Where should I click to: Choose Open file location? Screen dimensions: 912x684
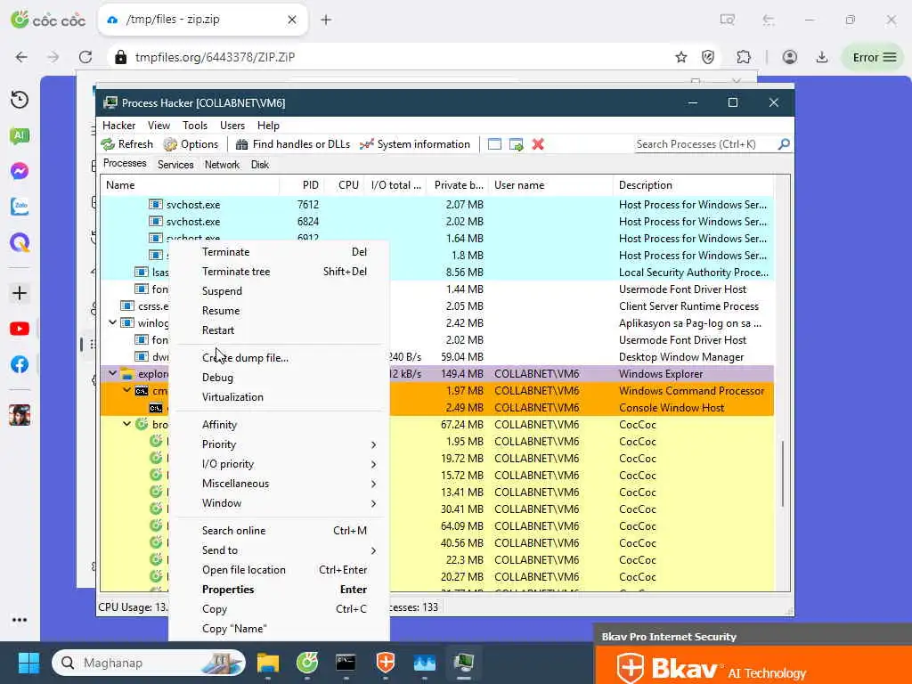tap(279, 570)
